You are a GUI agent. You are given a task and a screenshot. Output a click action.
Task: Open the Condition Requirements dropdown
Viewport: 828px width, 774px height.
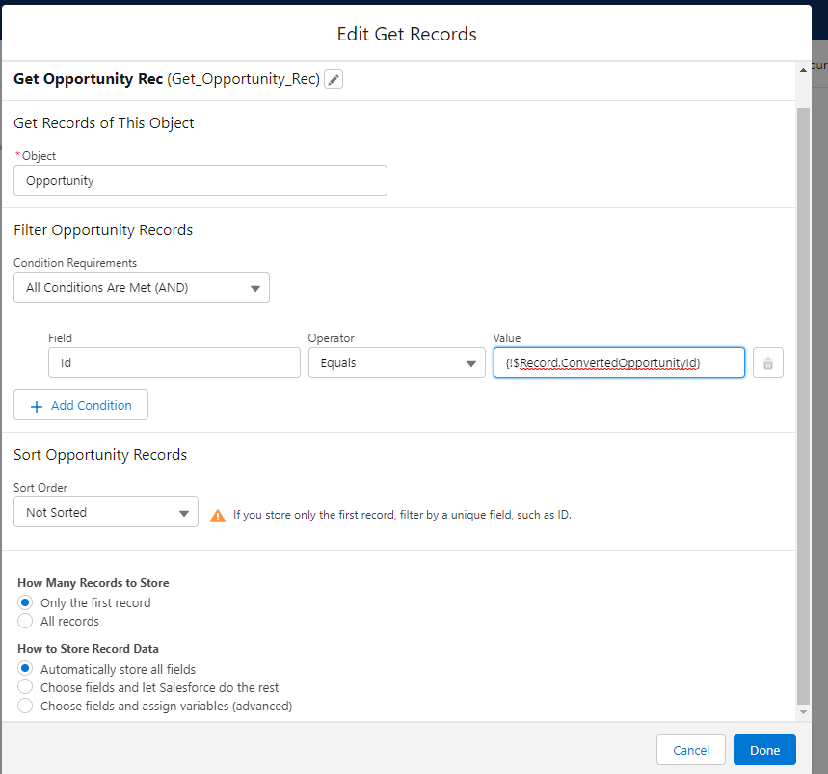point(142,288)
